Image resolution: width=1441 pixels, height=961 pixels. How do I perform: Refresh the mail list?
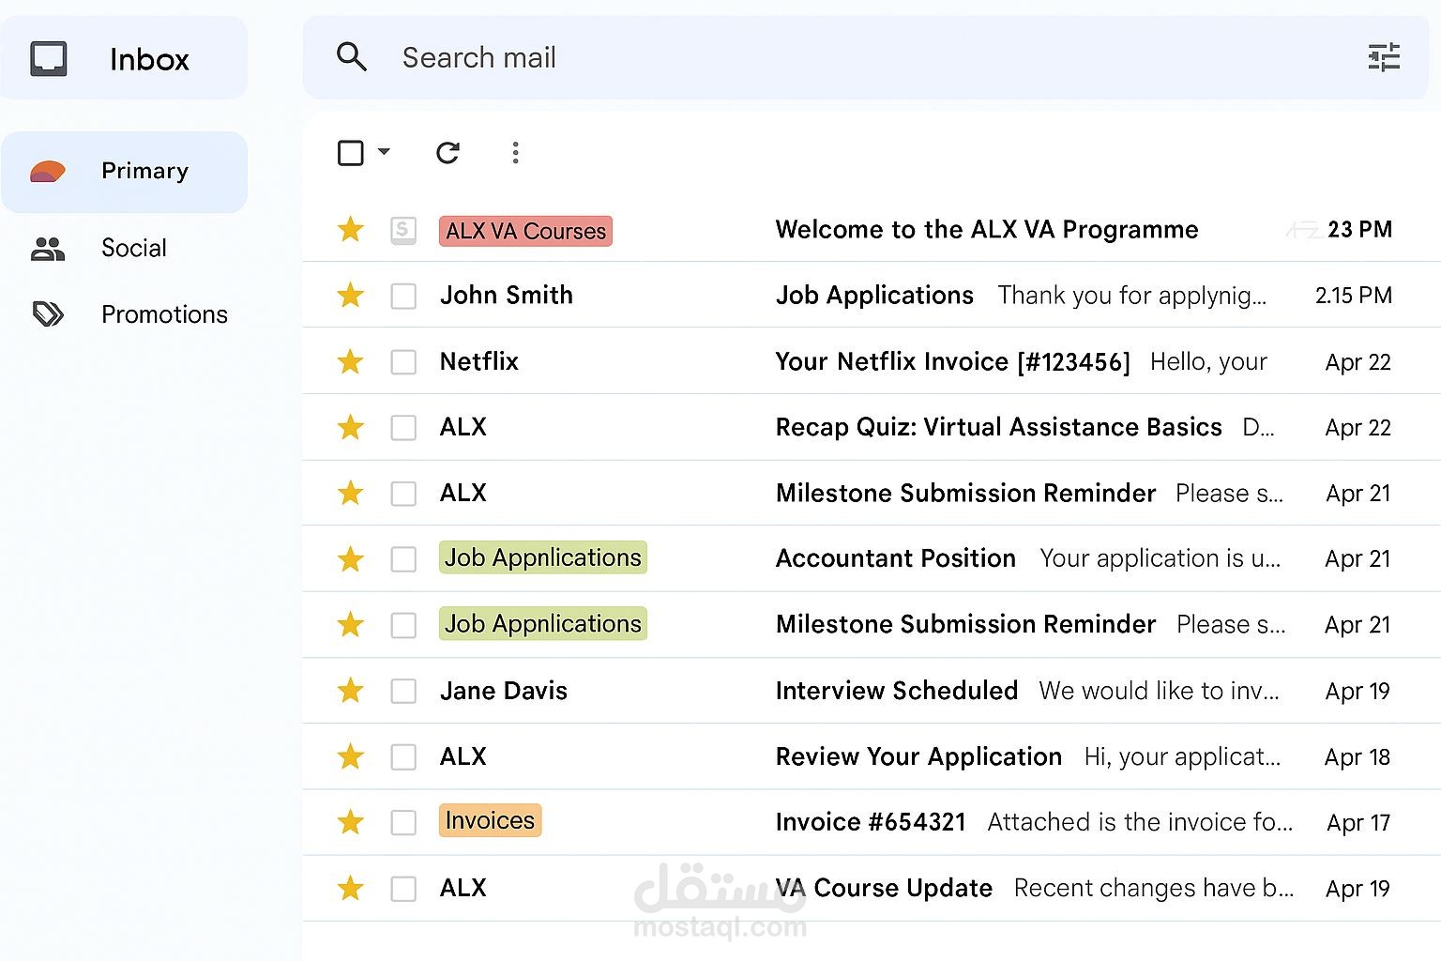(x=447, y=153)
